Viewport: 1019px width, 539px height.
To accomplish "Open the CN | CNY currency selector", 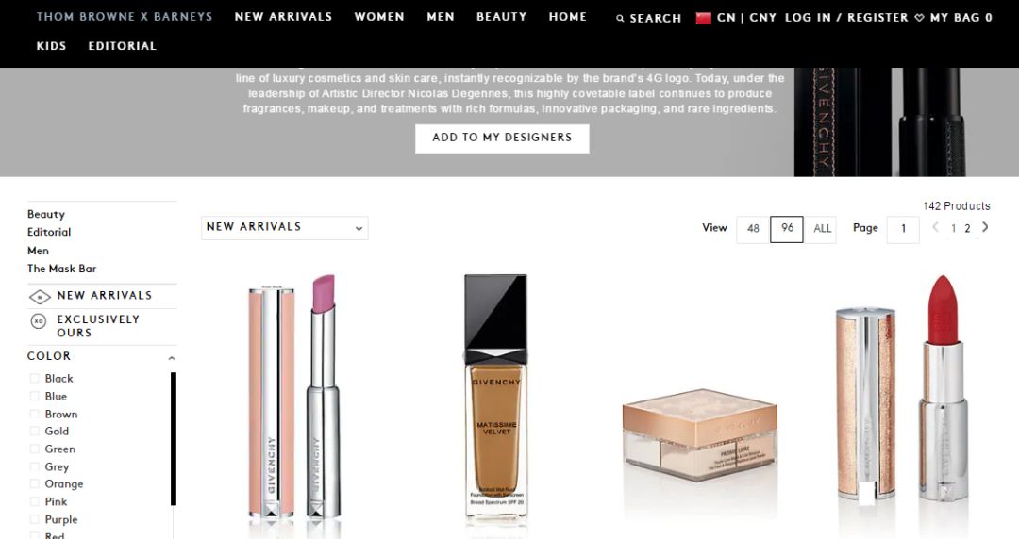I will pos(746,18).
